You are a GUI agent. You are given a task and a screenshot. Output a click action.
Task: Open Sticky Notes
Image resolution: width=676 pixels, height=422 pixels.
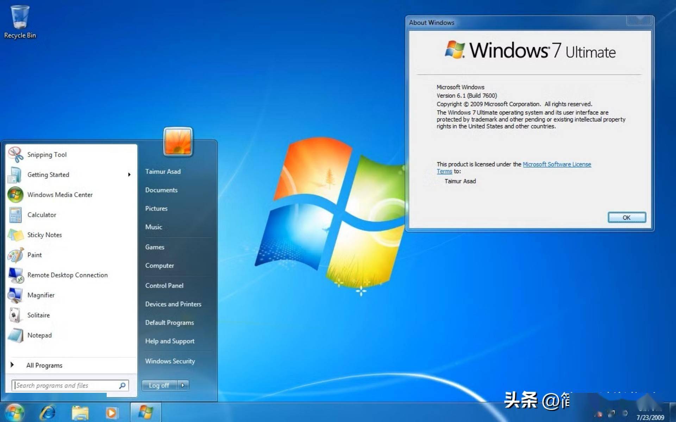click(x=44, y=235)
